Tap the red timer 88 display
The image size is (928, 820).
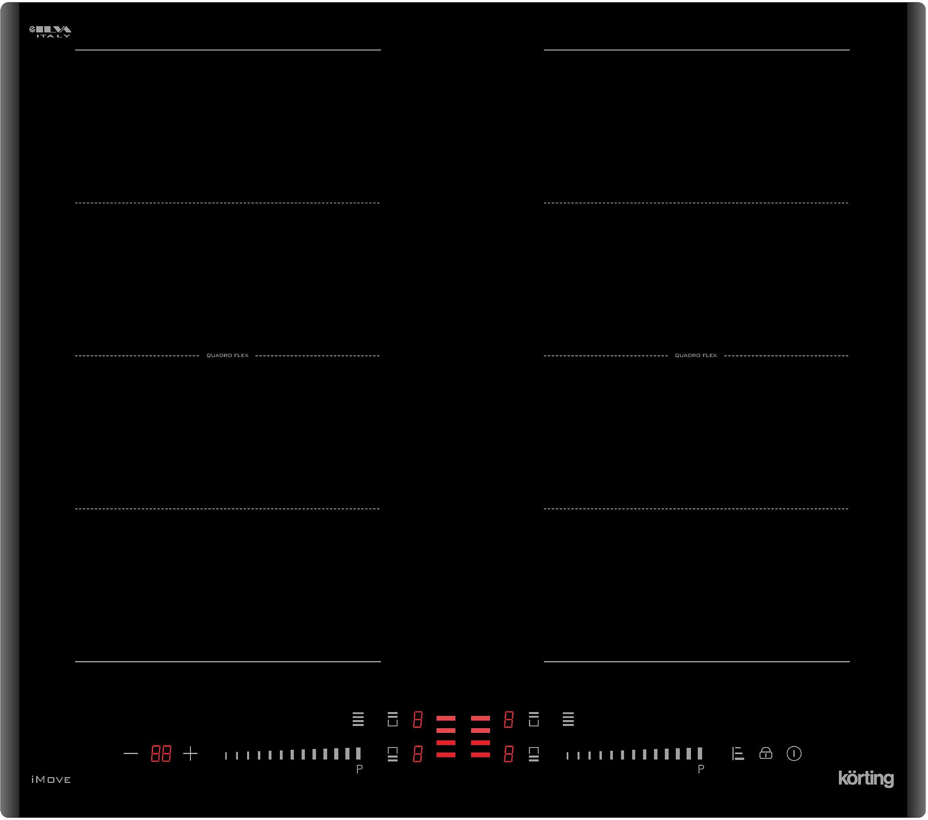click(161, 754)
